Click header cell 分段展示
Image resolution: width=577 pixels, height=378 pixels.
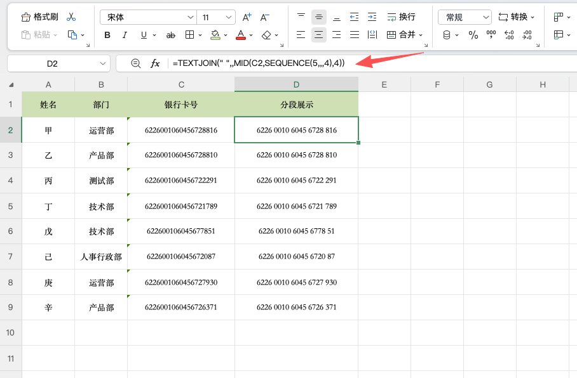click(x=297, y=105)
